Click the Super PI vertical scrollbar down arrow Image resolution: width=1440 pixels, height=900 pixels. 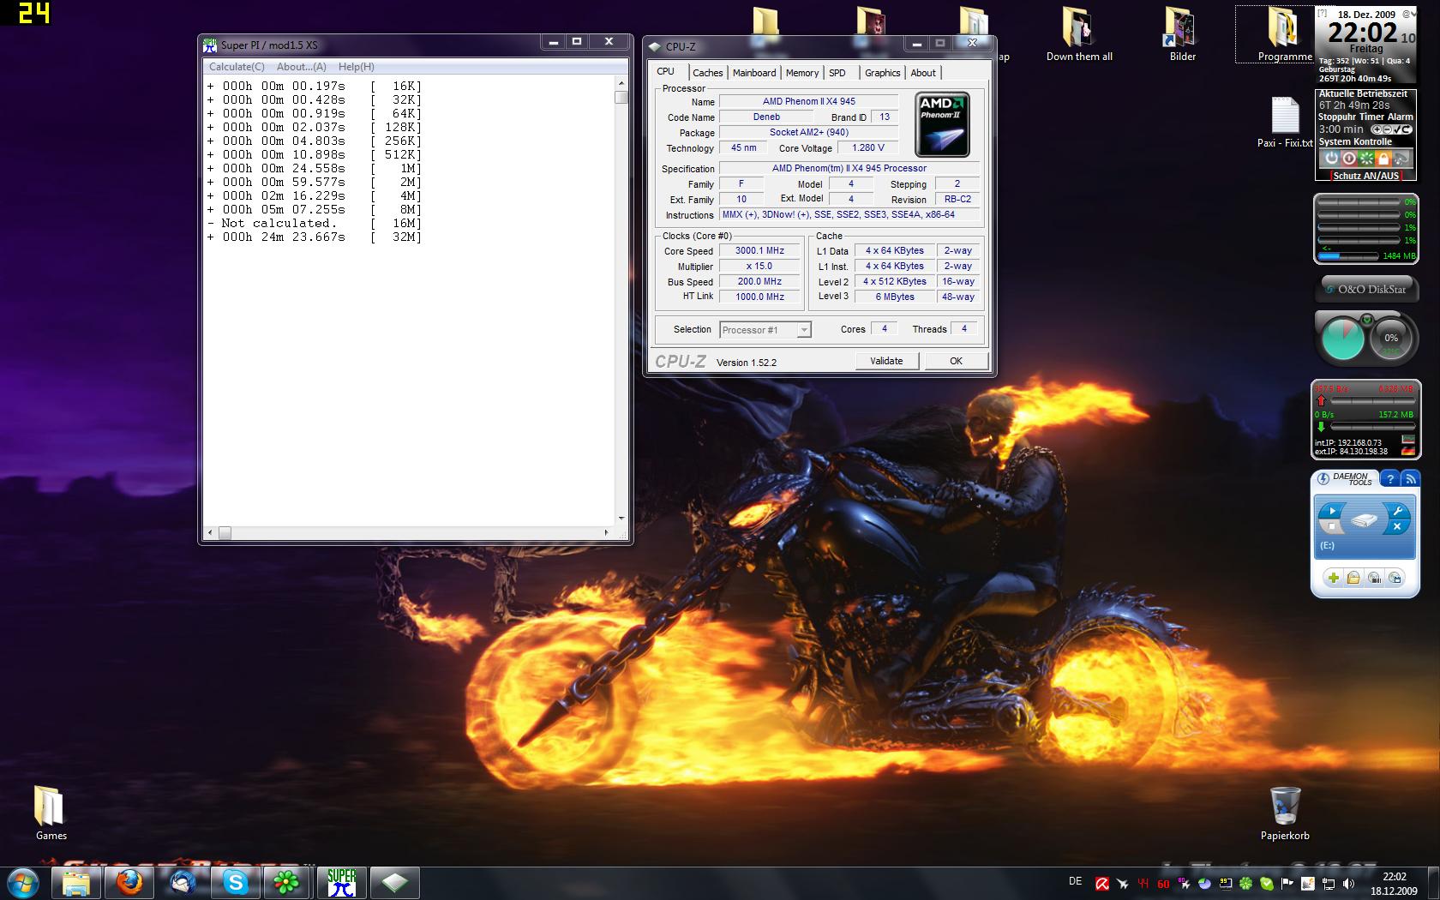[x=621, y=518]
